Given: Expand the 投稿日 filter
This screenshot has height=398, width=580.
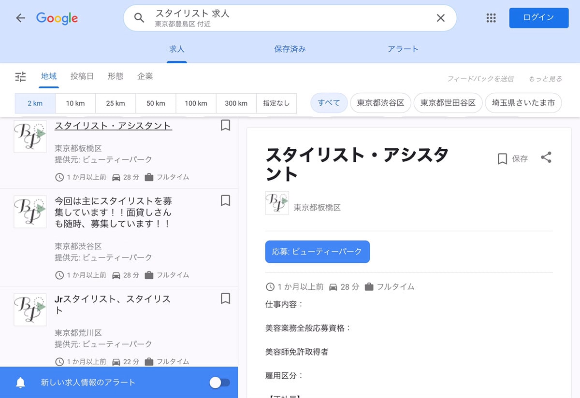Looking at the screenshot, I should [x=82, y=76].
